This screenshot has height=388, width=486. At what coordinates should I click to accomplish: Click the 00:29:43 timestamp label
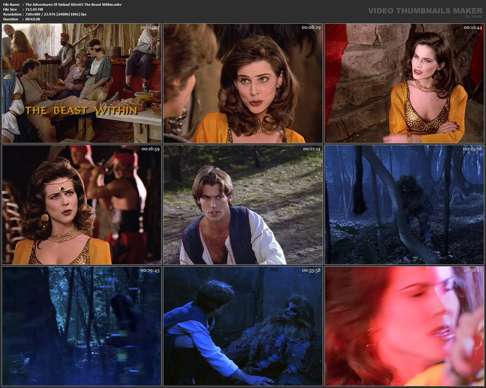coord(150,271)
